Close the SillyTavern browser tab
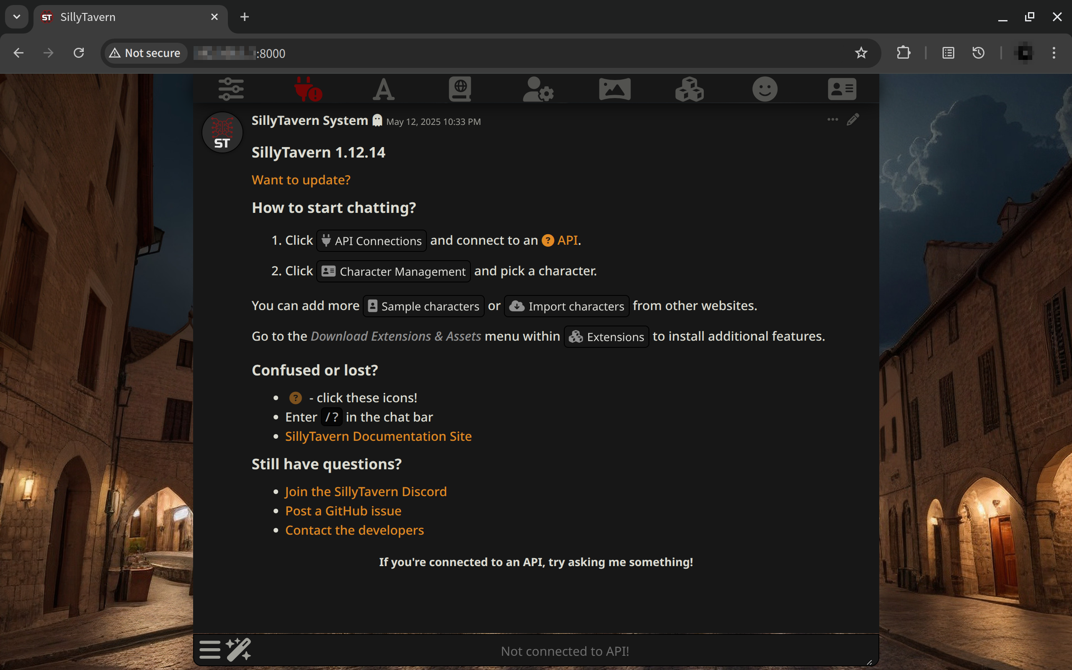 click(214, 17)
